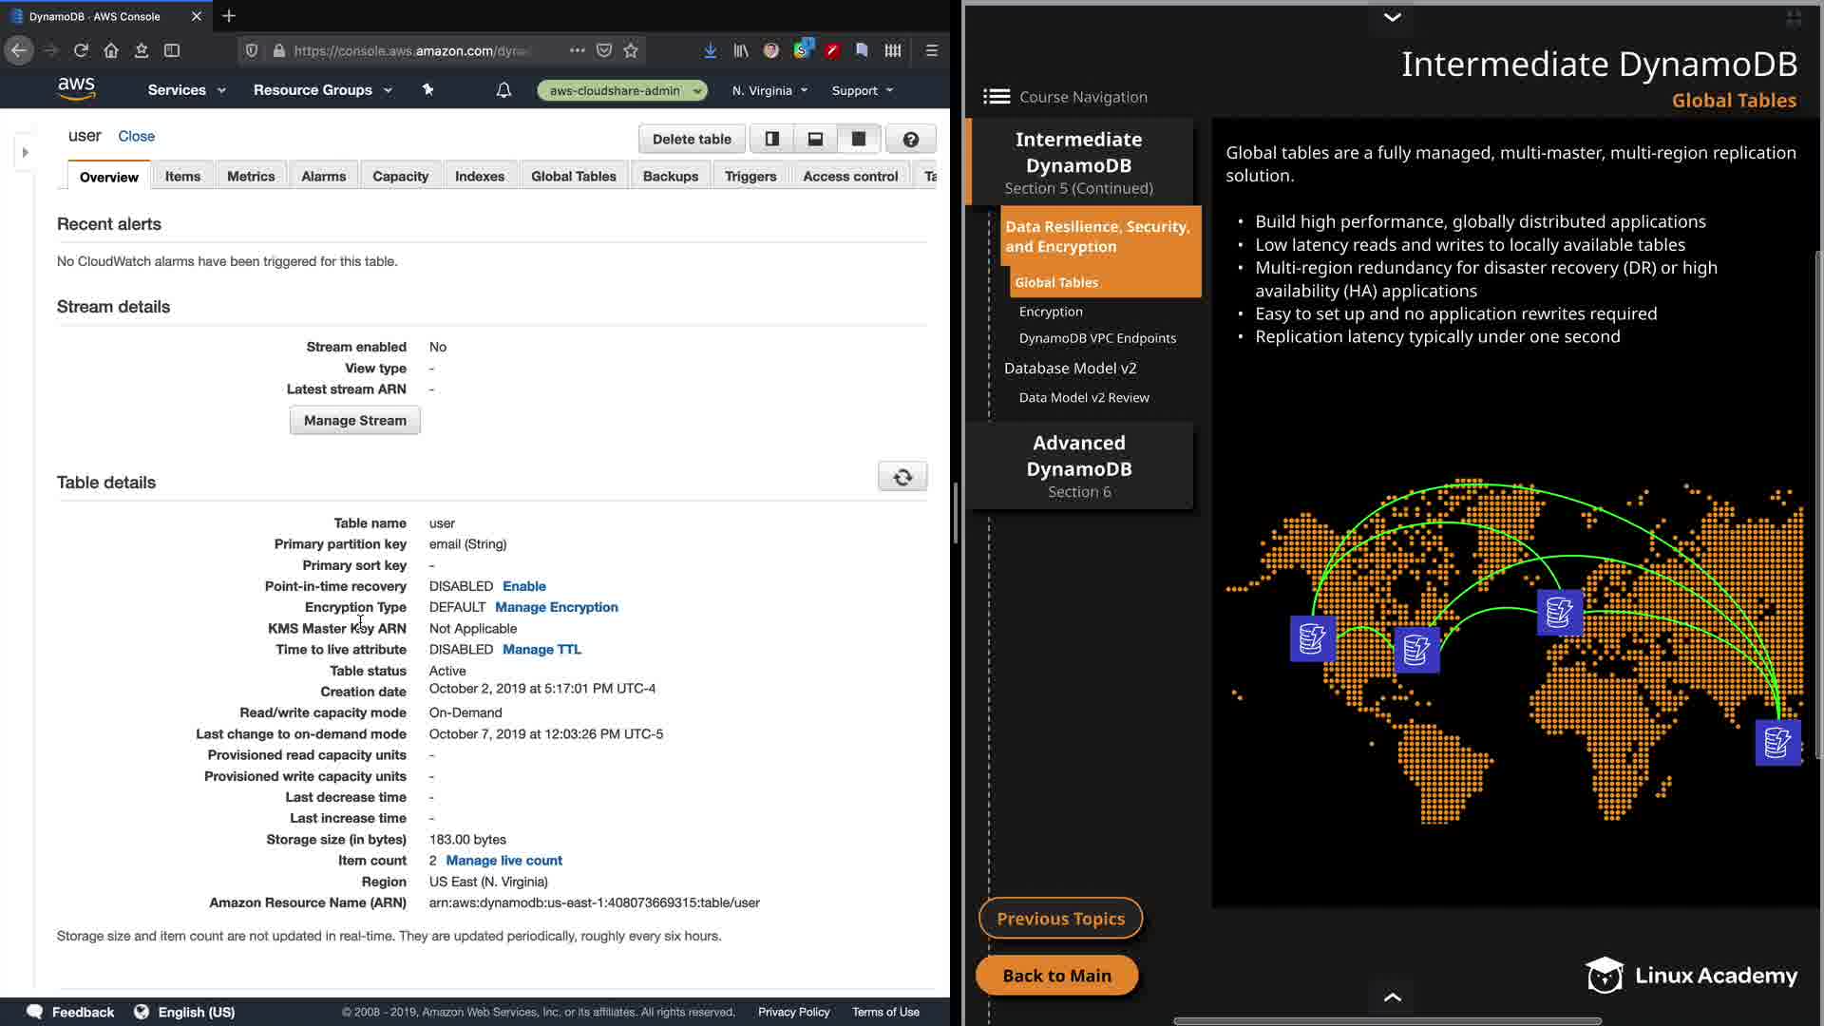Click Enable link for point-in-time recovery

click(x=523, y=586)
